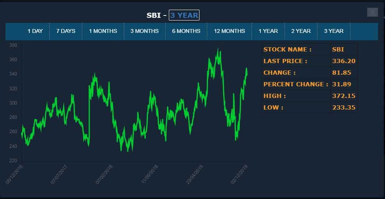
Task: Click the 260 y-axis label
Action: (x=13, y=132)
